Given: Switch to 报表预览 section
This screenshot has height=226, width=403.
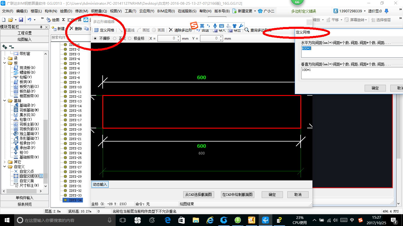Looking at the screenshot, I should tap(24, 204).
